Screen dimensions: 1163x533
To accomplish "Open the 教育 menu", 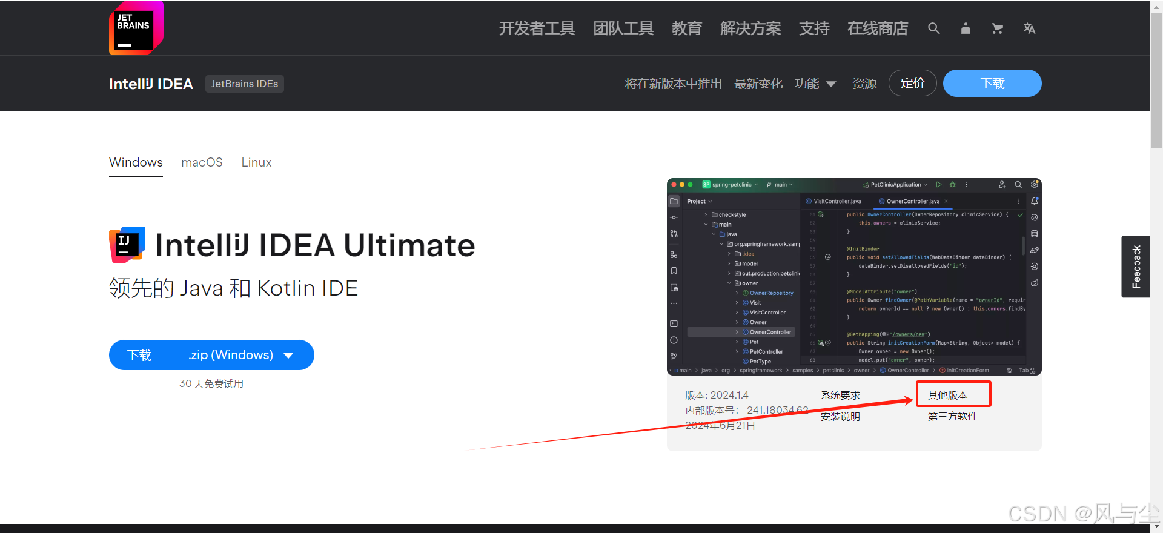I will (x=686, y=28).
